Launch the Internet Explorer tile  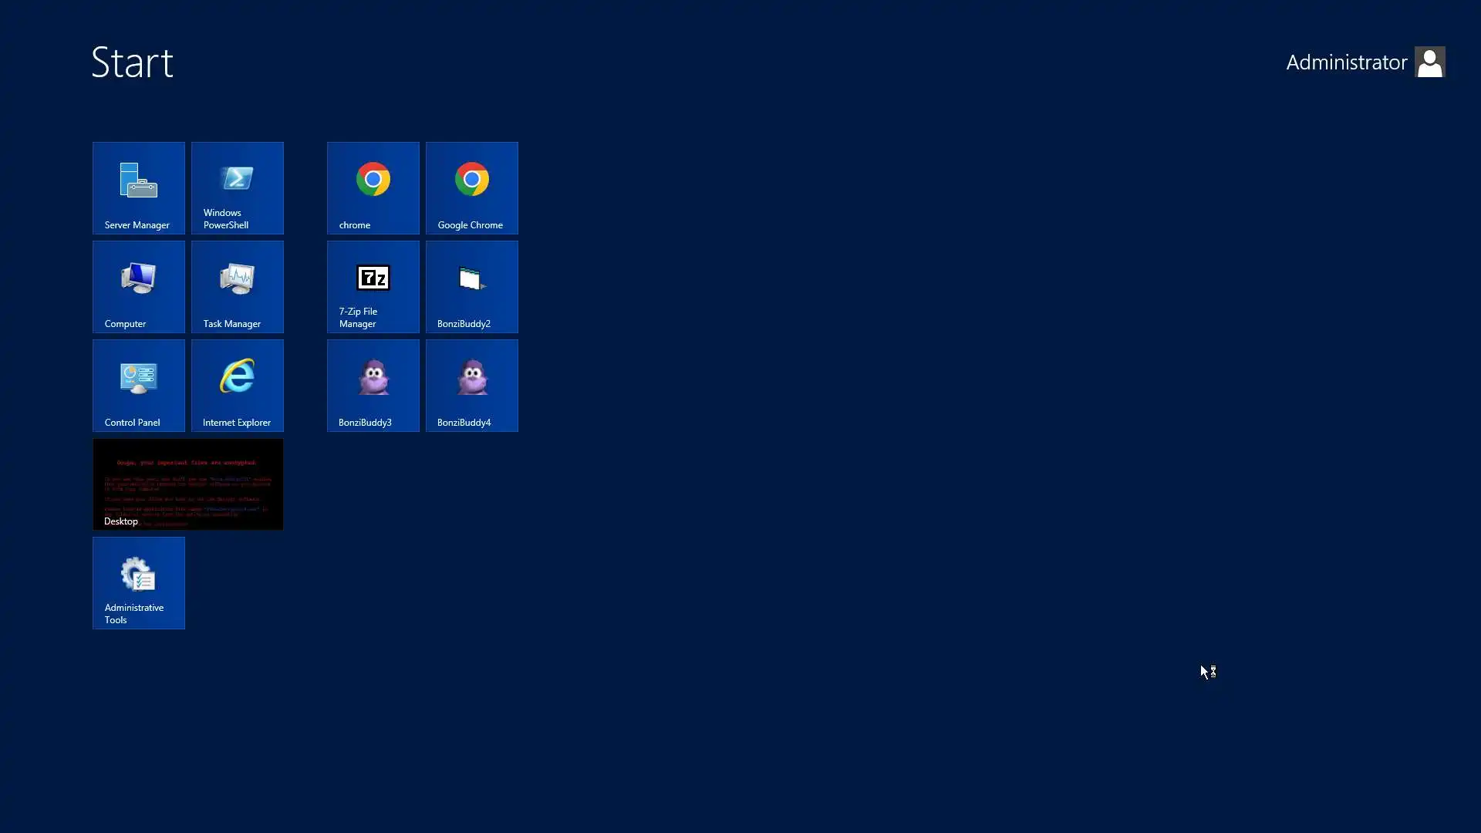238,385
